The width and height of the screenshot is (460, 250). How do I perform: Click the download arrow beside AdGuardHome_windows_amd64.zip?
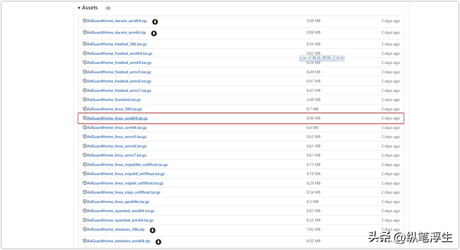tap(158, 242)
